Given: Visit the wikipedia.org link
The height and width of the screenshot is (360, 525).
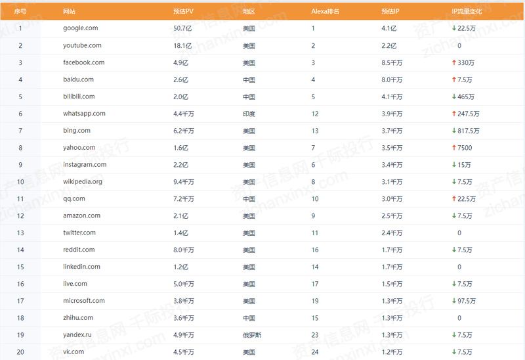Looking at the screenshot, I should tap(83, 182).
